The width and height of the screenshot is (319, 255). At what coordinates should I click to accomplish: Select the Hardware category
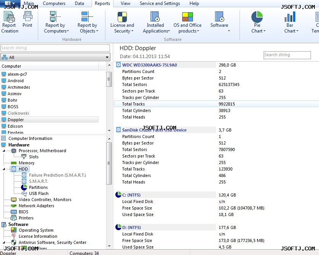[x=19, y=145]
